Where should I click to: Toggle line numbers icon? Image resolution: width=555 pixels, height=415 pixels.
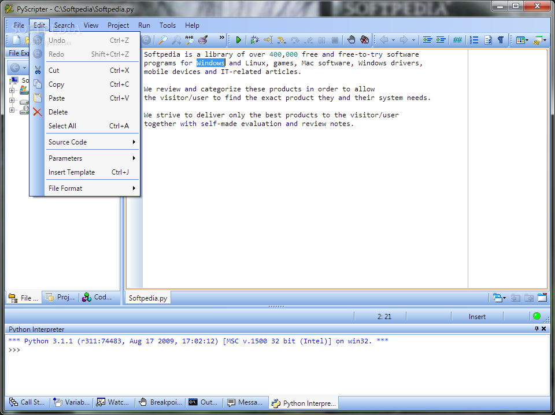pyautogui.click(x=474, y=40)
